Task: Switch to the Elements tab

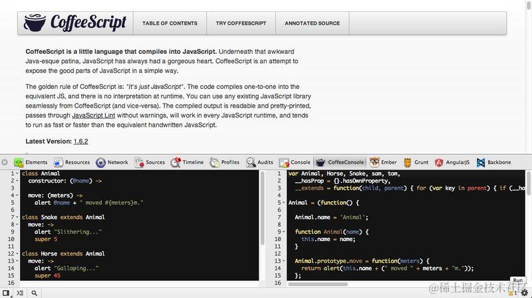Action: tap(37, 162)
